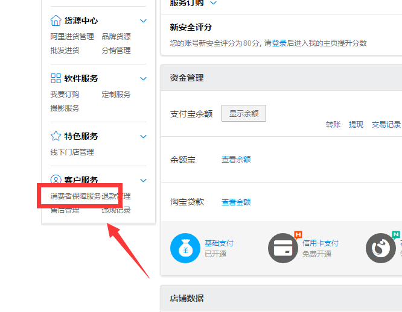
Task: Click the 转账 link
Action: [333, 125]
